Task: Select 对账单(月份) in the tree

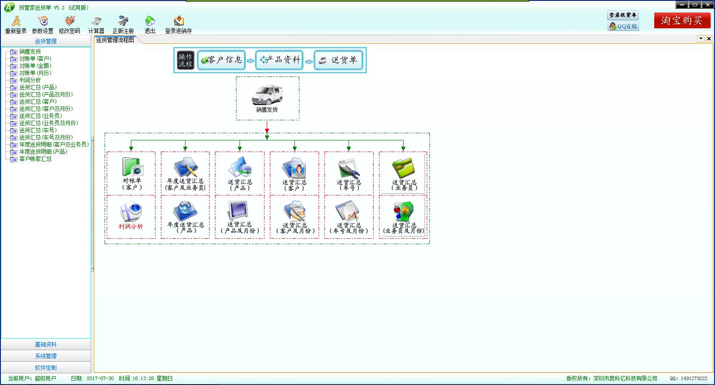Action: 35,73
